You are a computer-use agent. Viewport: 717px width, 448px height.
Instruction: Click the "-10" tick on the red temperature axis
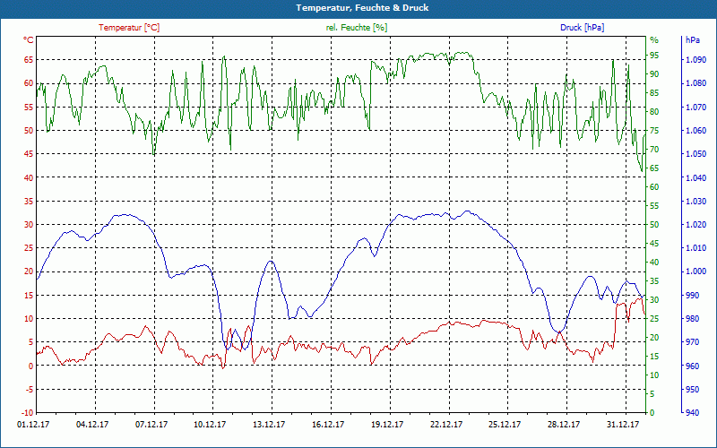click(28, 413)
